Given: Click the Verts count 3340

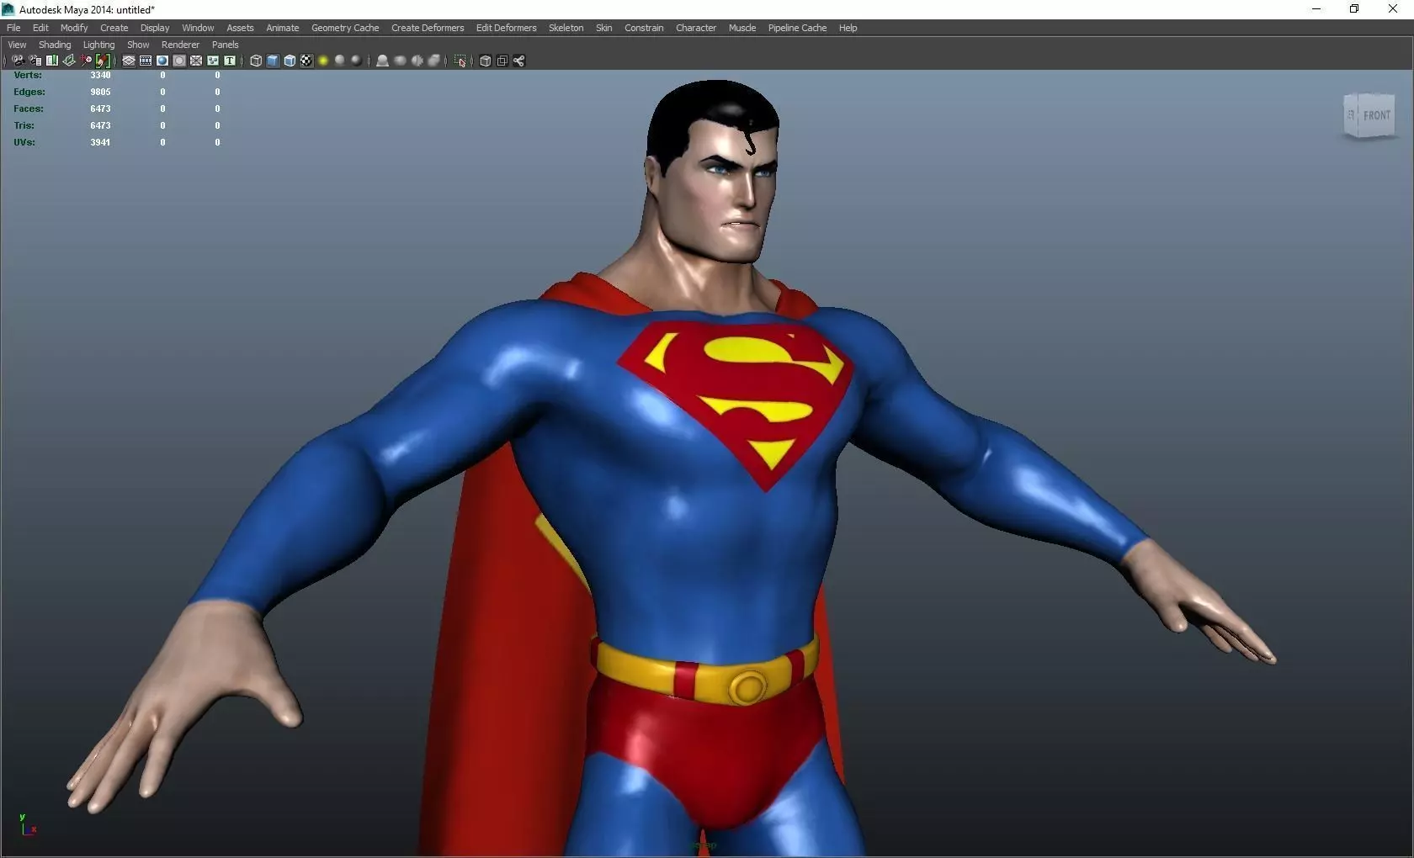Looking at the screenshot, I should point(100,75).
